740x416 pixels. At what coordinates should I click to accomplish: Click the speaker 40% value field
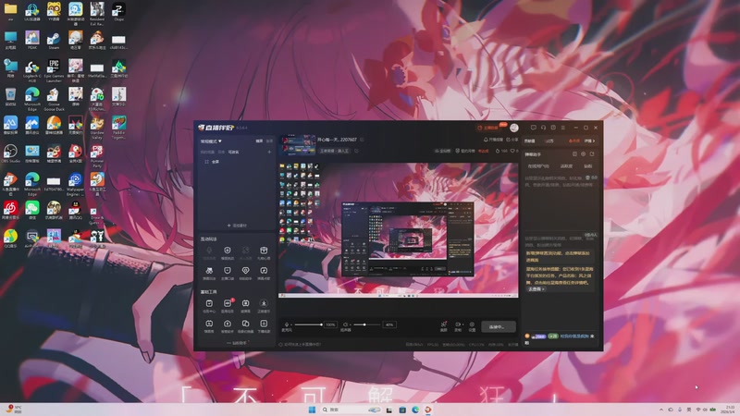(389, 324)
